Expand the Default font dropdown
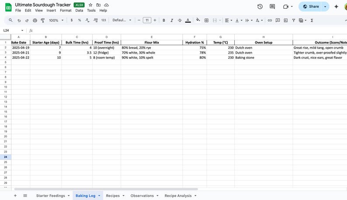Image resolution: width=347 pixels, height=200 pixels. pyautogui.click(x=122, y=20)
